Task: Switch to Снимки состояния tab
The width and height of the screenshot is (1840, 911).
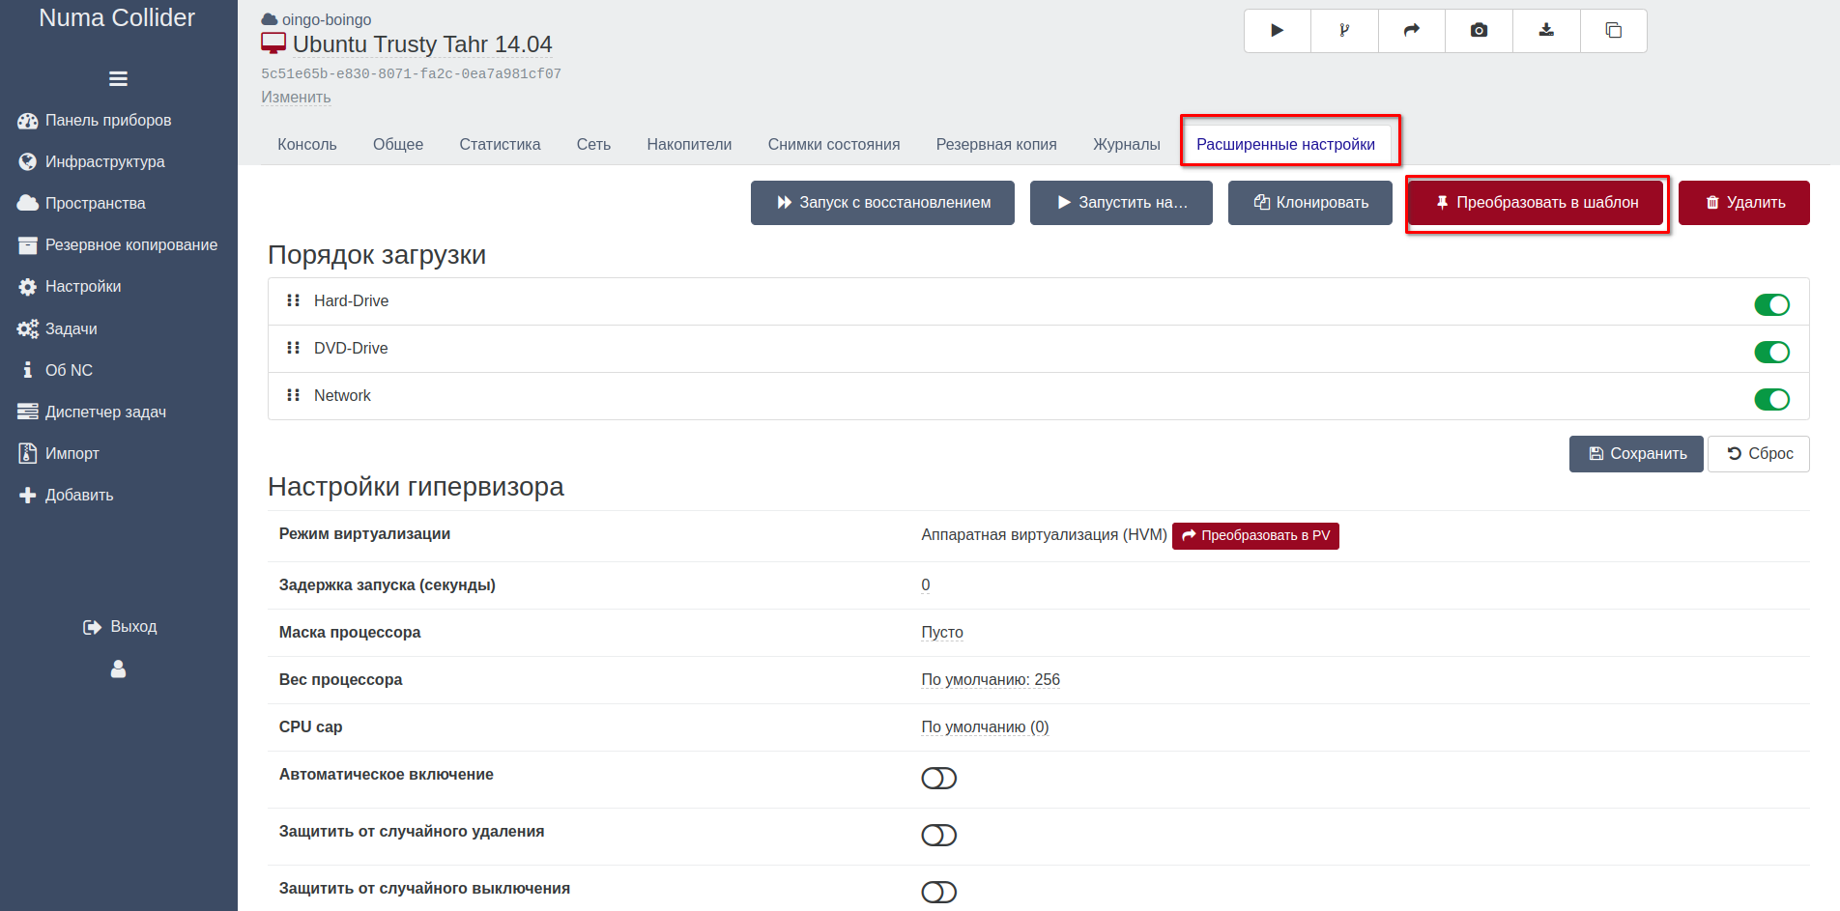Action: [834, 145]
